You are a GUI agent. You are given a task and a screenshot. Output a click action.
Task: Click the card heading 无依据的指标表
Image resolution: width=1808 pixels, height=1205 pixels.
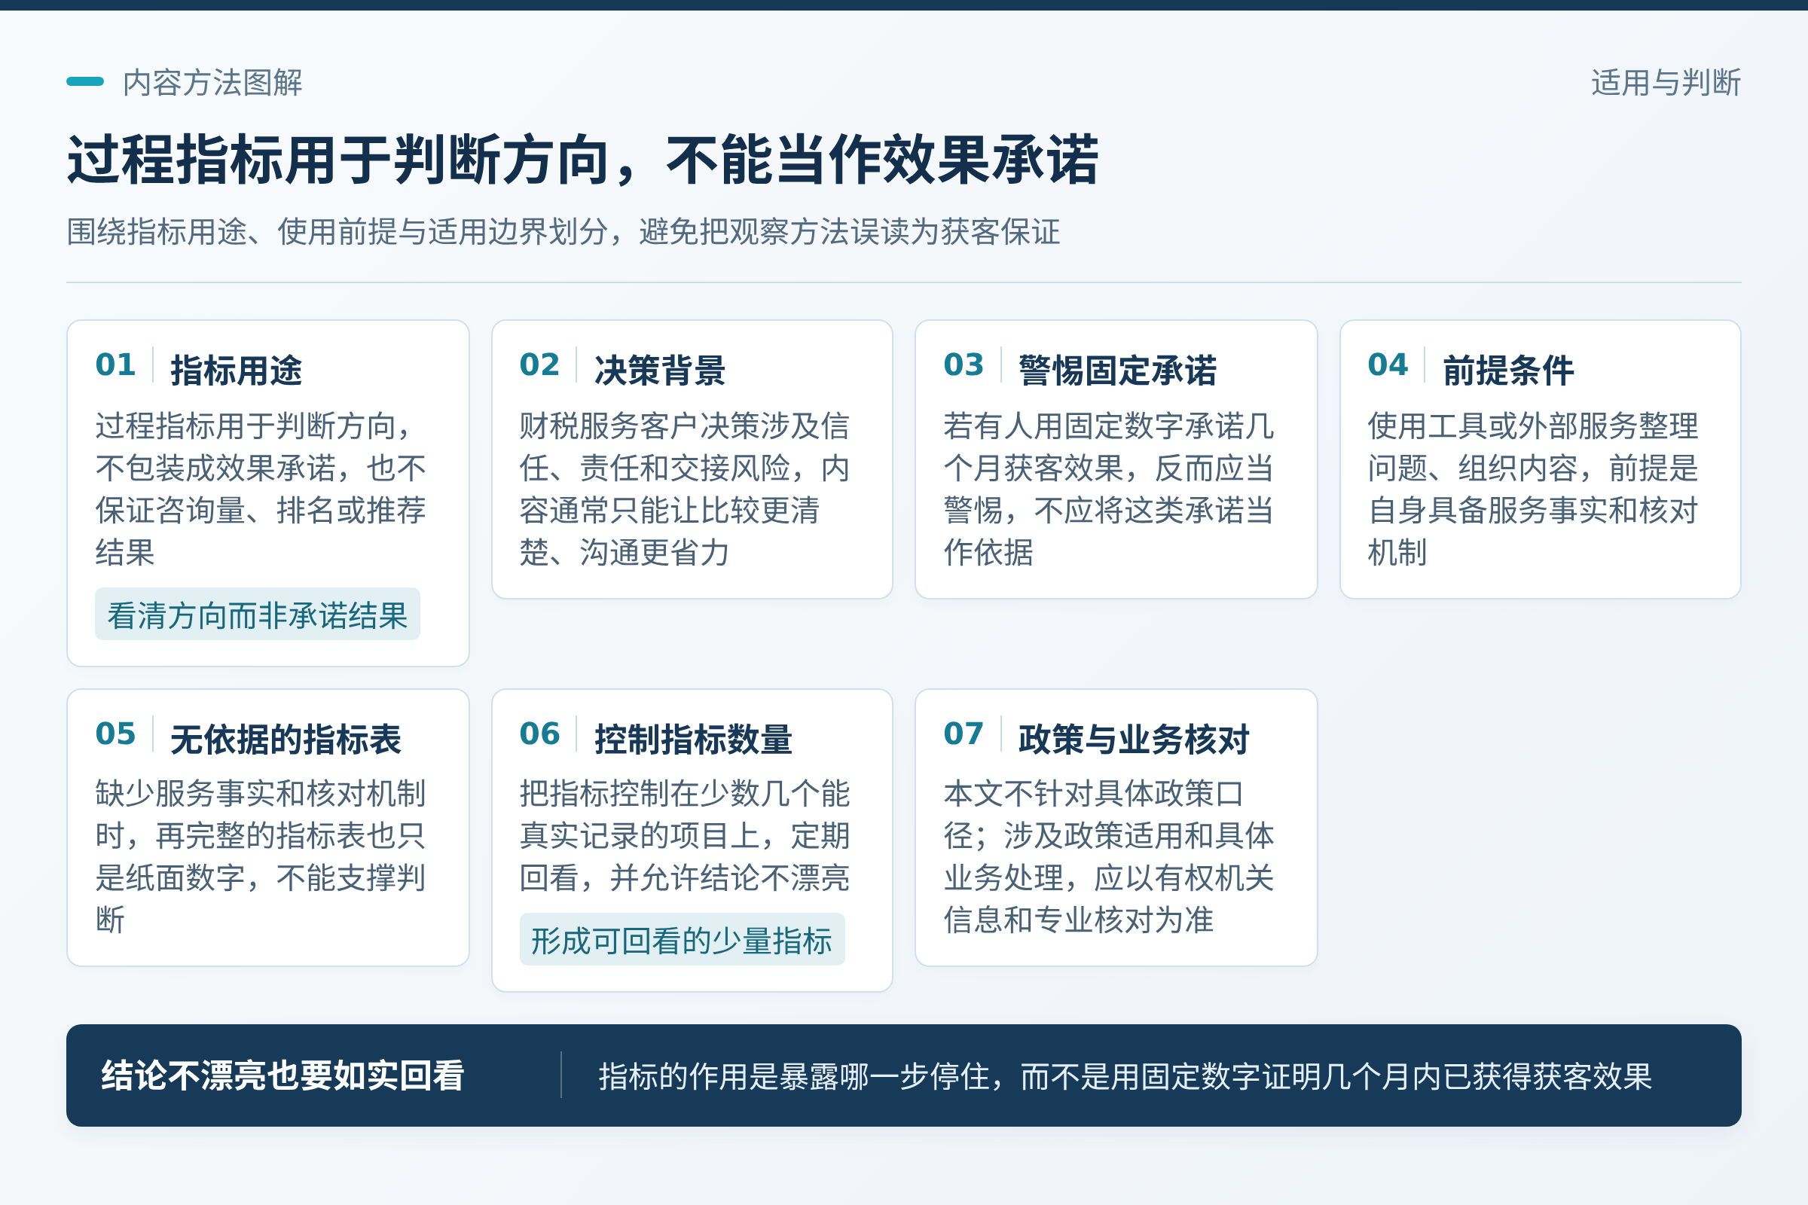pyautogui.click(x=286, y=740)
